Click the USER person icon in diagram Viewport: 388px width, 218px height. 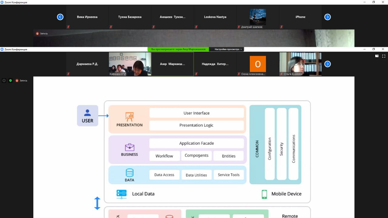pyautogui.click(x=87, y=113)
